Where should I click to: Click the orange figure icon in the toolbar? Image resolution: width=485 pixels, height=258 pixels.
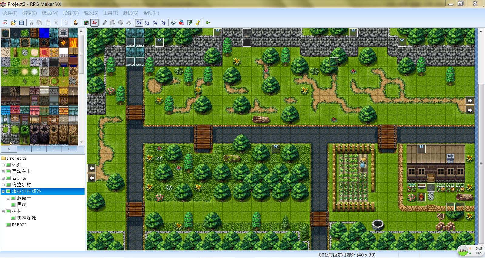click(76, 23)
